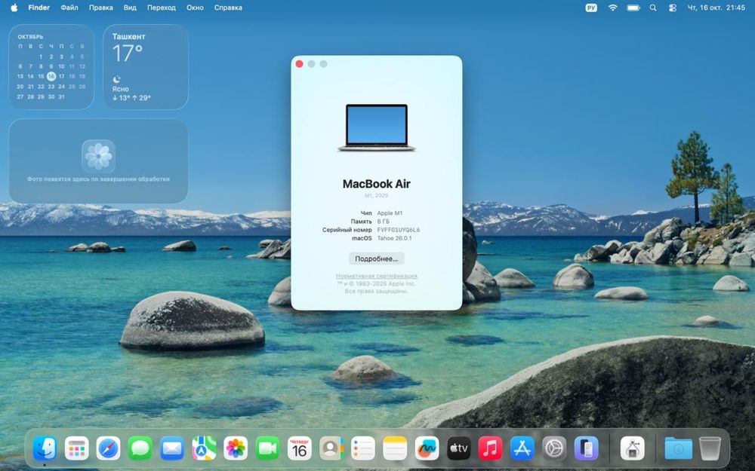The image size is (755, 471).
Task: Open the Downloads folder stack in Dock
Action: click(x=679, y=448)
